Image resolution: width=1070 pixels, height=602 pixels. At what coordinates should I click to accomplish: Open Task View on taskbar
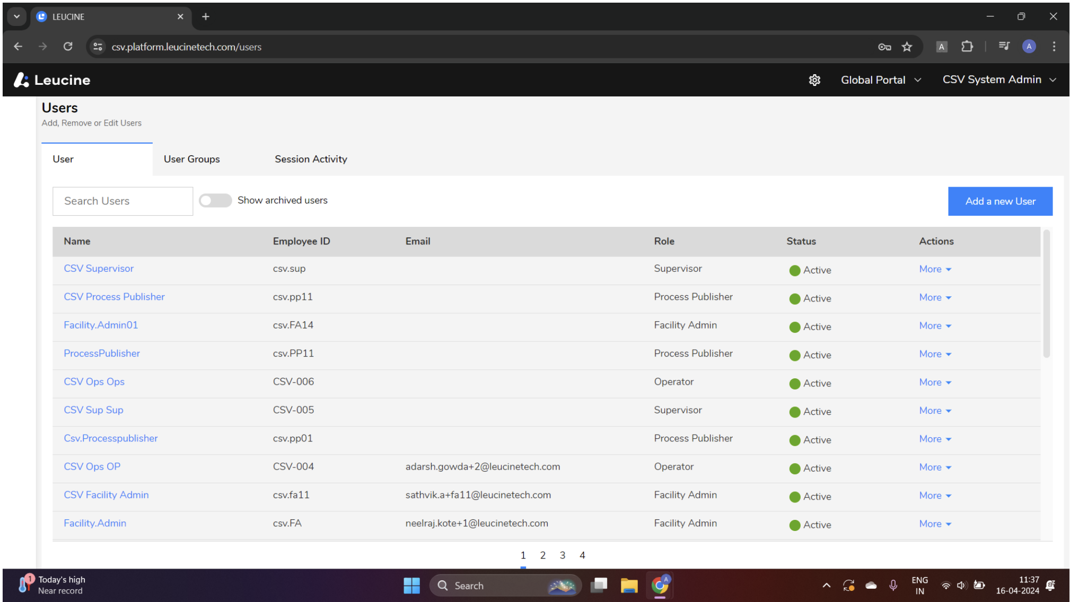point(599,586)
